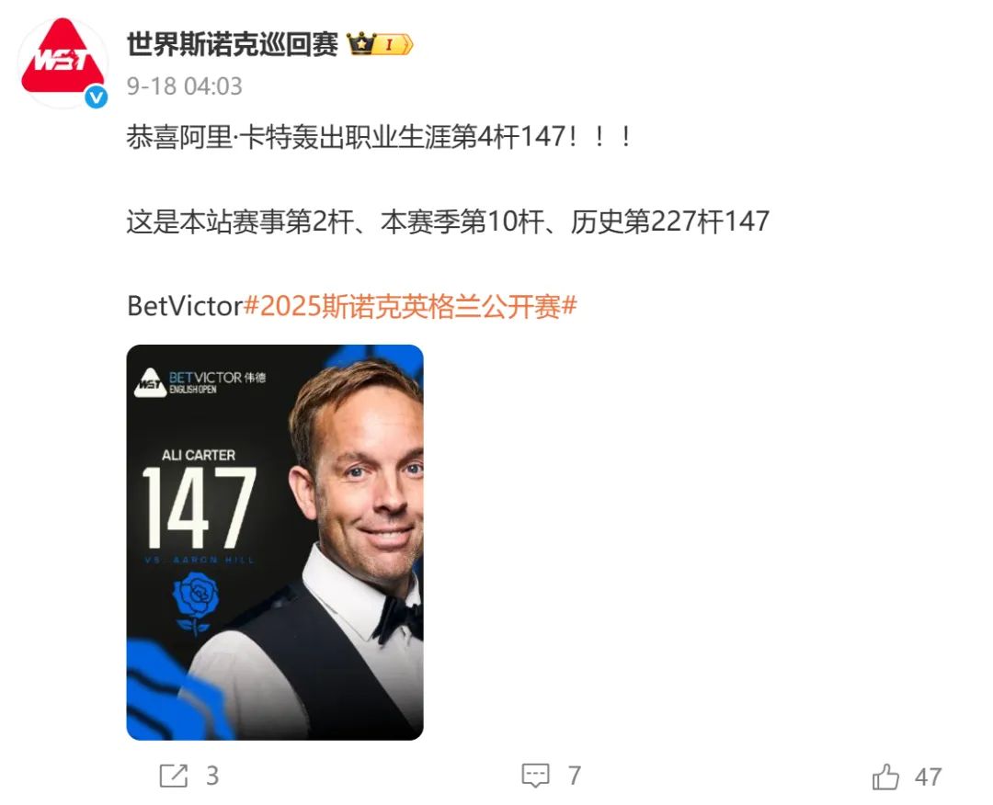Click the post timestamp 9-18 04:03
The image size is (993, 805).
pos(184,86)
